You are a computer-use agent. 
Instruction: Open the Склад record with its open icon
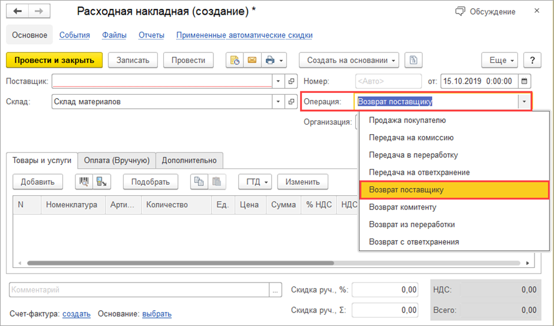point(291,102)
